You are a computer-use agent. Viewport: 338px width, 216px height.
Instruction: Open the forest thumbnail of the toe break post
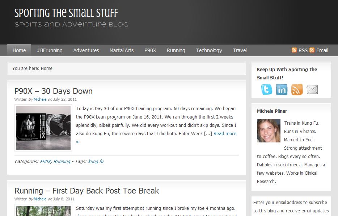pos(43,211)
